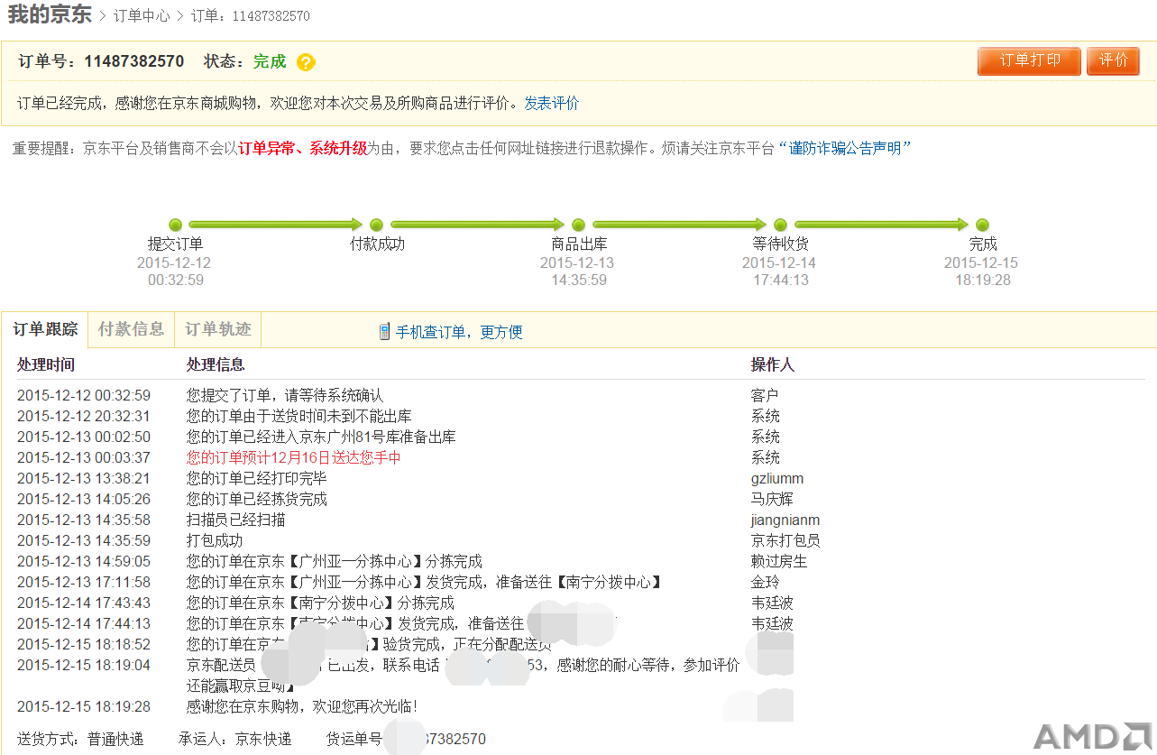Click the mobile phone icon beside 手机查订单
1157x755 pixels.
point(384,331)
